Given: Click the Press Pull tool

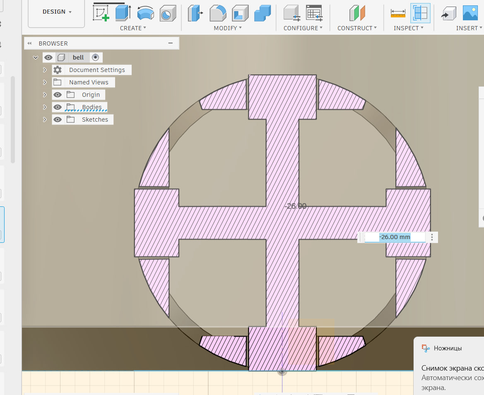Looking at the screenshot, I should (195, 13).
